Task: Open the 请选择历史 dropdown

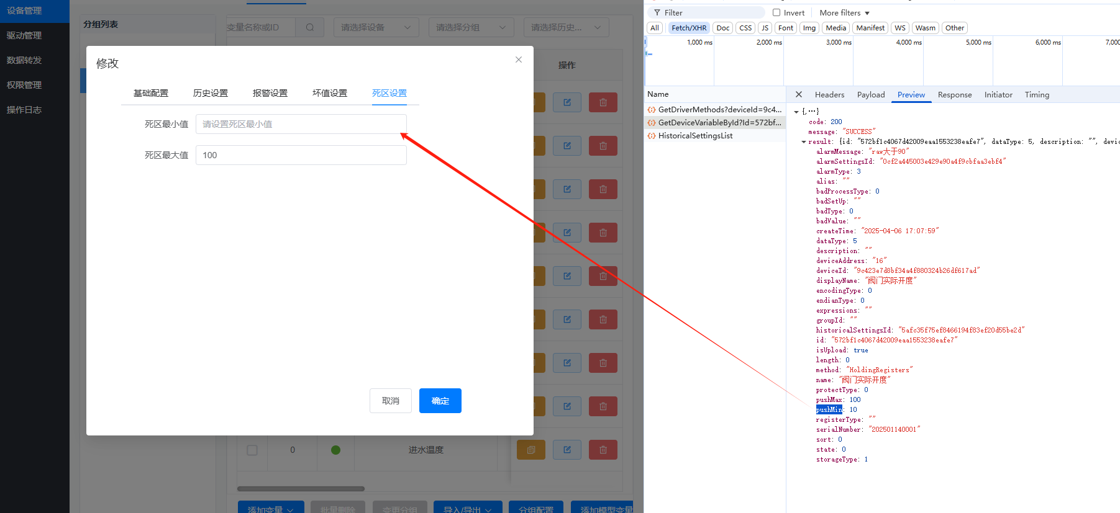Action: click(x=567, y=27)
